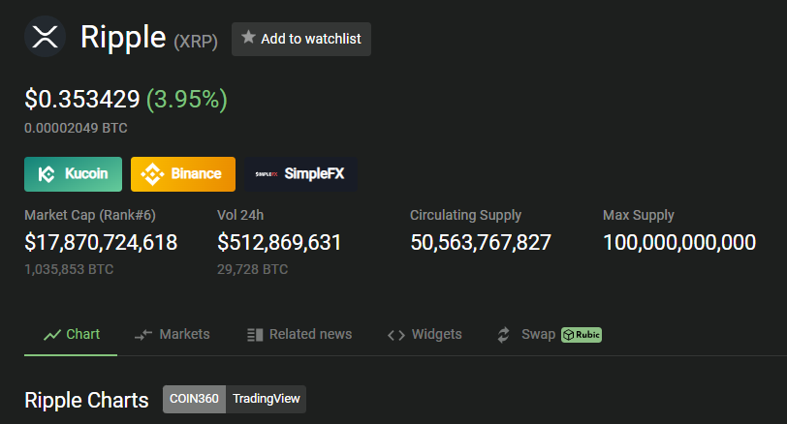Click the Kucoin logo icon
787x424 pixels.
tap(47, 174)
